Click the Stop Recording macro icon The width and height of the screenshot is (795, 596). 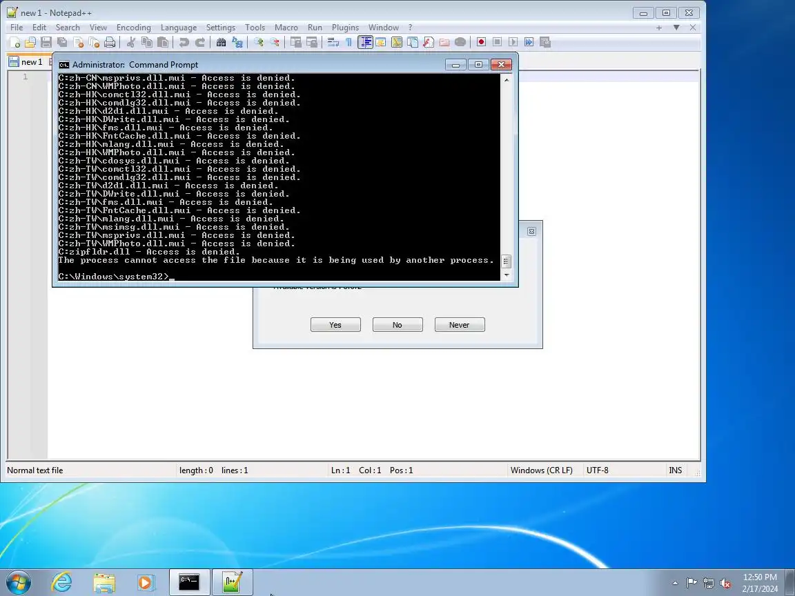498,43
